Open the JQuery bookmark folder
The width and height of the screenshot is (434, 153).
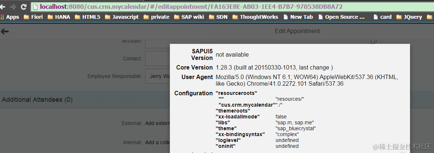(409, 17)
